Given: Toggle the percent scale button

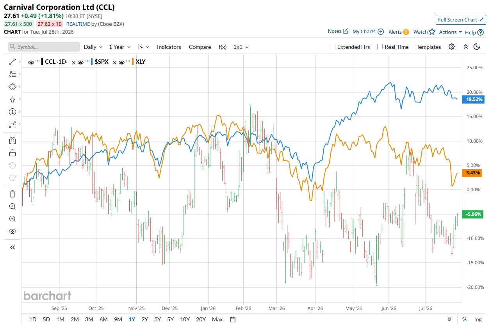Looking at the screenshot, I should (464, 319).
